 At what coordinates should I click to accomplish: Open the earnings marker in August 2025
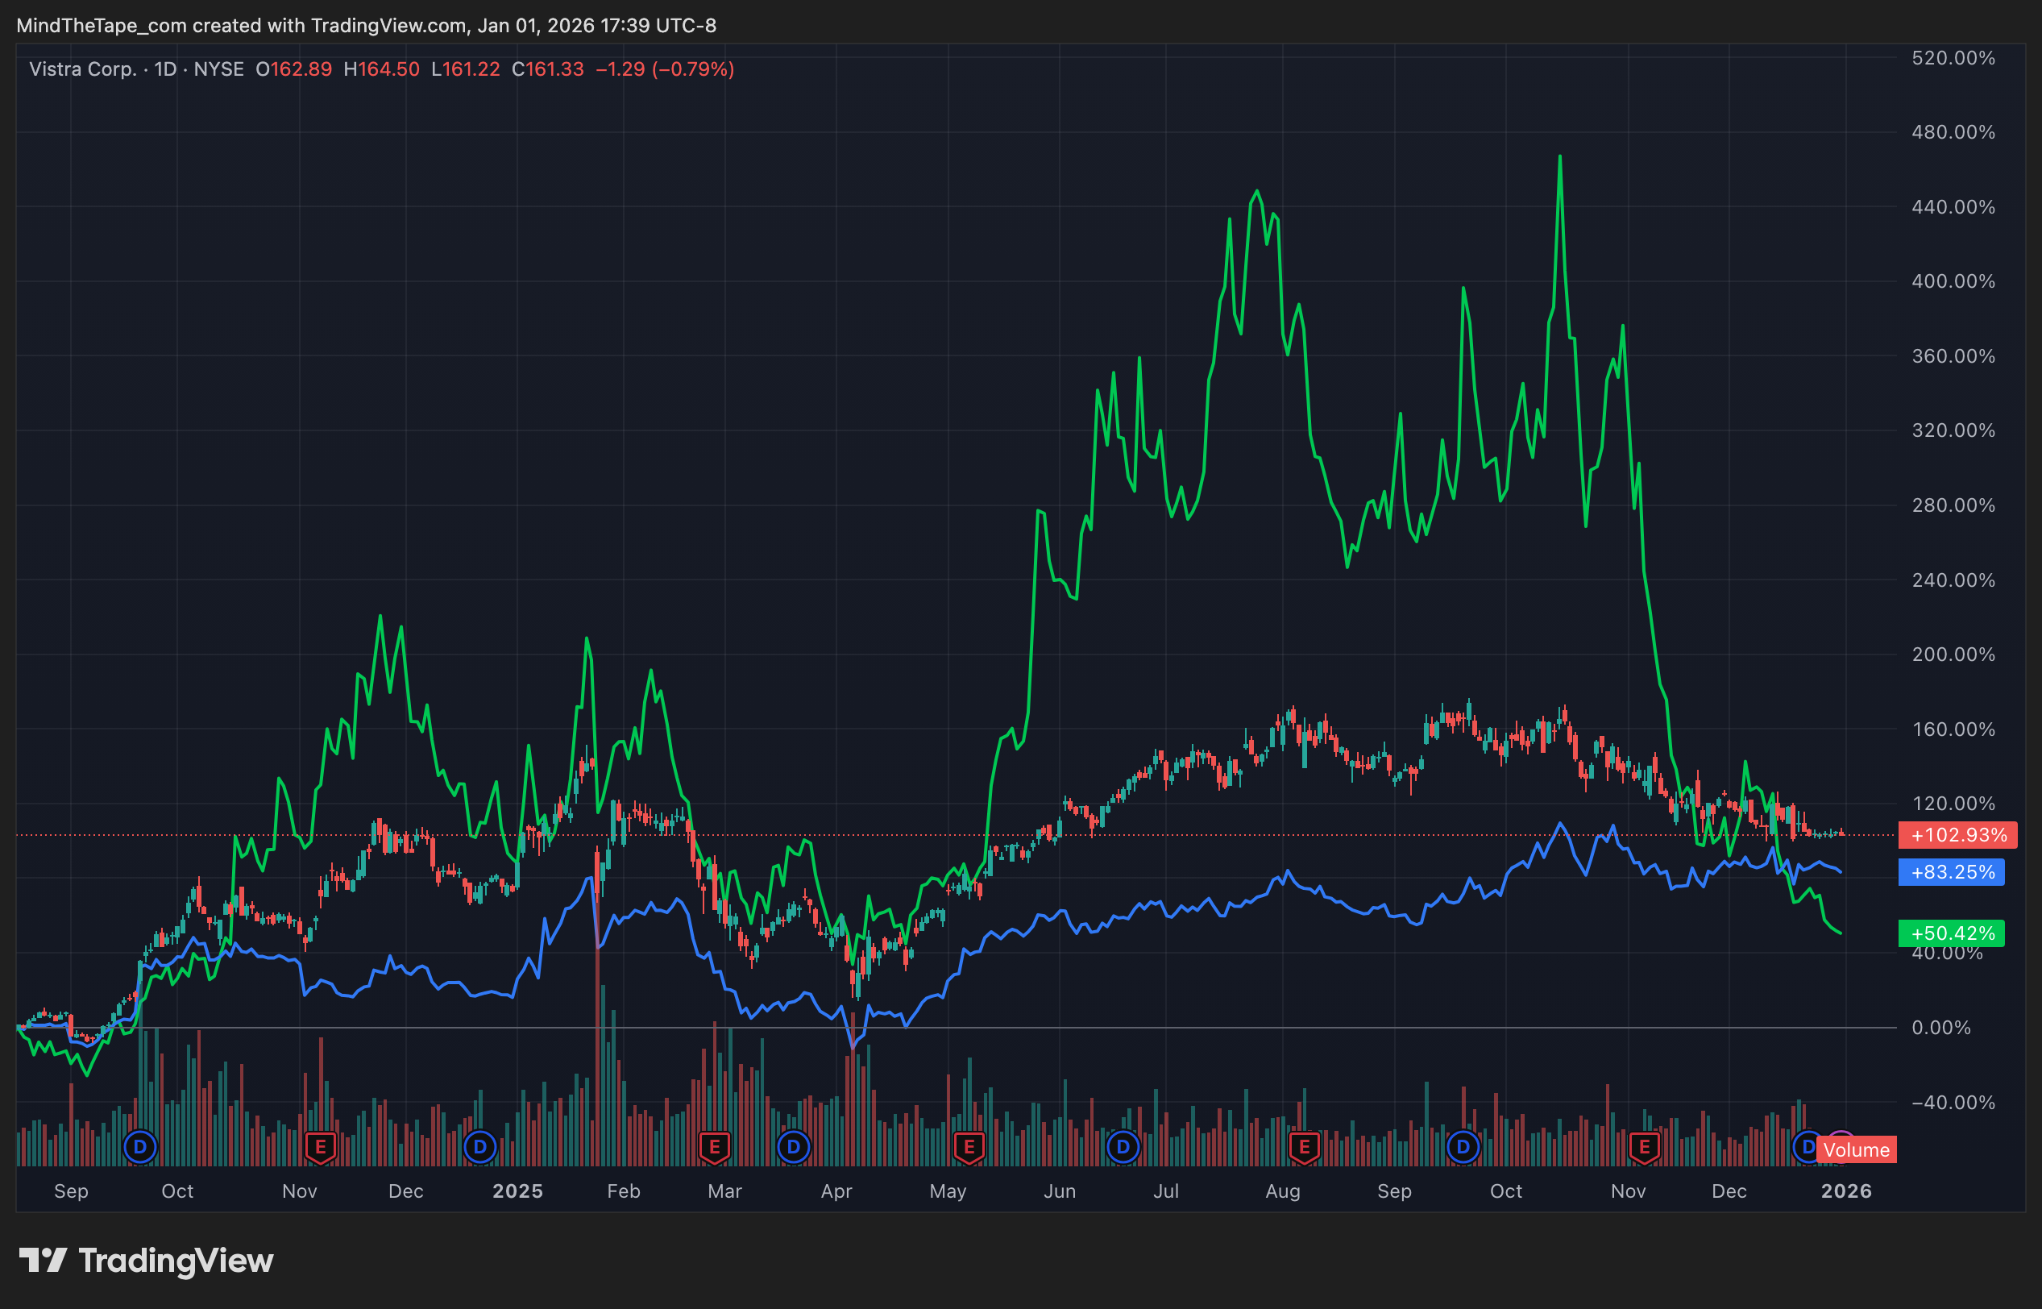coord(1305,1148)
